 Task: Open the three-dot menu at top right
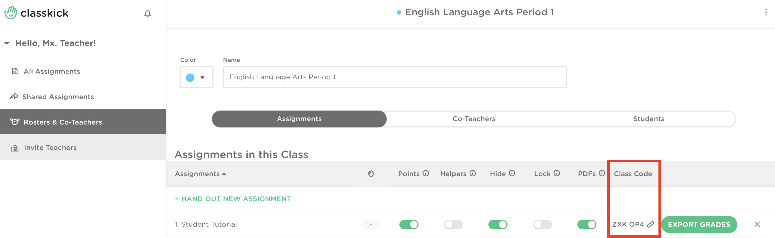(x=766, y=12)
